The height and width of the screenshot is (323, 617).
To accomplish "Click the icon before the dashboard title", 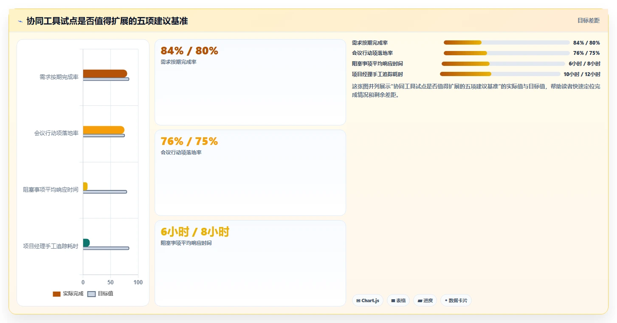I will (x=20, y=21).
